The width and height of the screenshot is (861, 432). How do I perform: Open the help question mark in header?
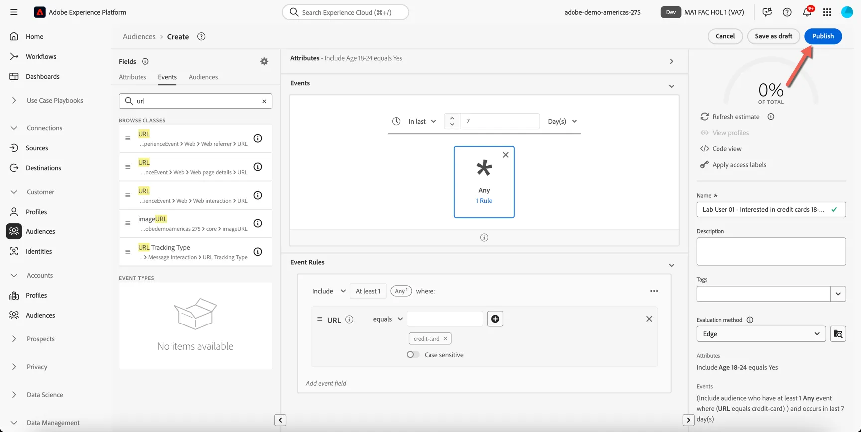click(787, 12)
